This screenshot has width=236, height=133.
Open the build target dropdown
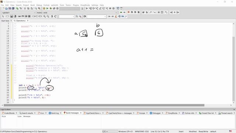[70, 8]
